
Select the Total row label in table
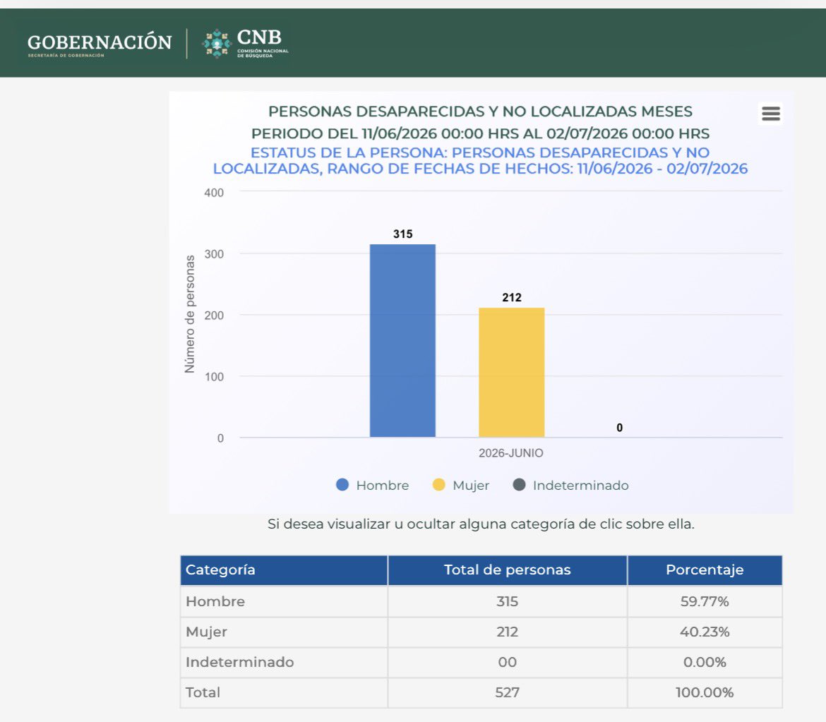pos(203,692)
